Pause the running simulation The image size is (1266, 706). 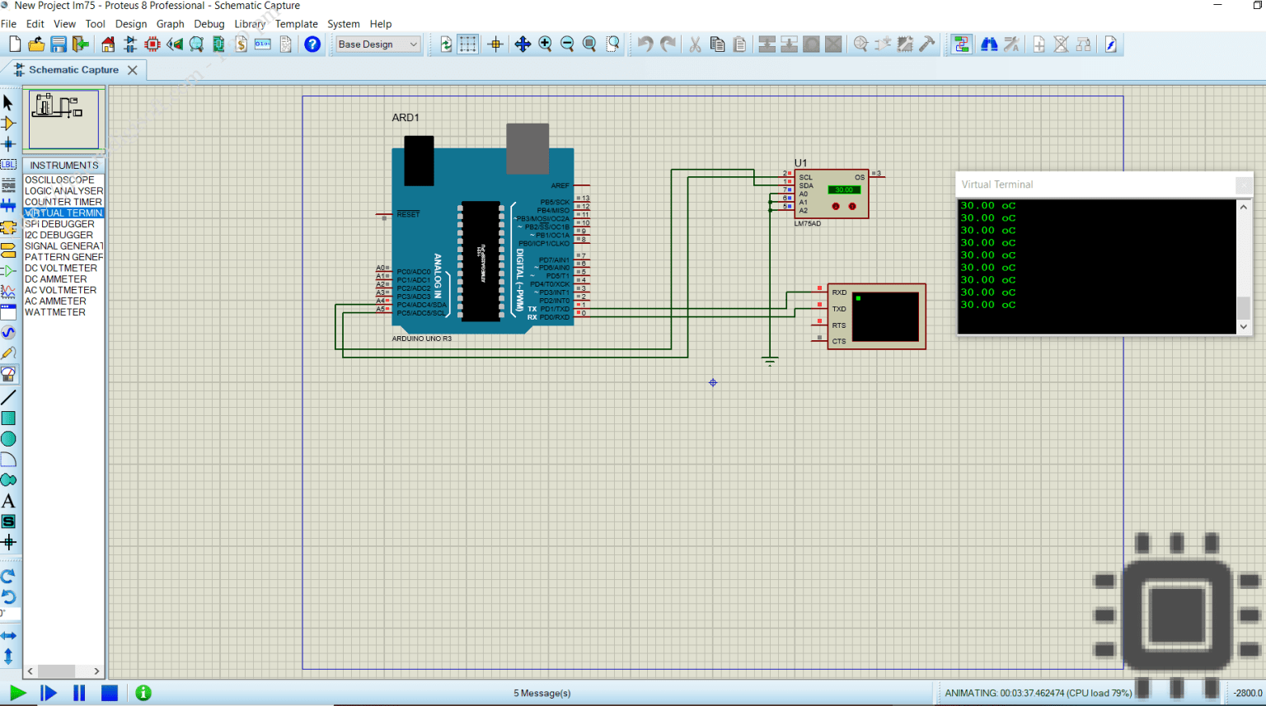point(79,693)
